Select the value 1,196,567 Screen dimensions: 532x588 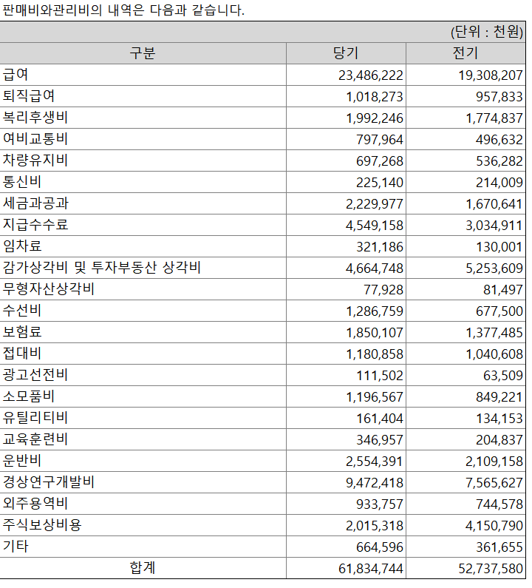point(375,396)
